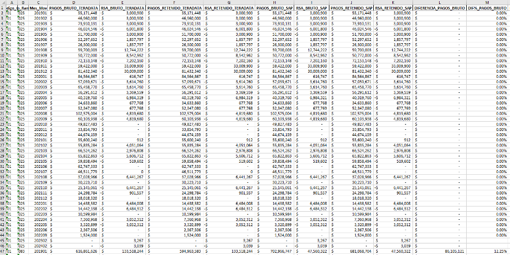This screenshot has width=510, height=255.
Task: Select the 86,103,121 difference cell
Action: 440,251
